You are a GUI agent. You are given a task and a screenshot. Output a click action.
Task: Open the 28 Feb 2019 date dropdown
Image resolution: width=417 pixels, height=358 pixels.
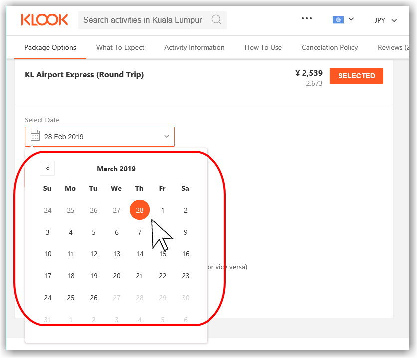pyautogui.click(x=100, y=137)
